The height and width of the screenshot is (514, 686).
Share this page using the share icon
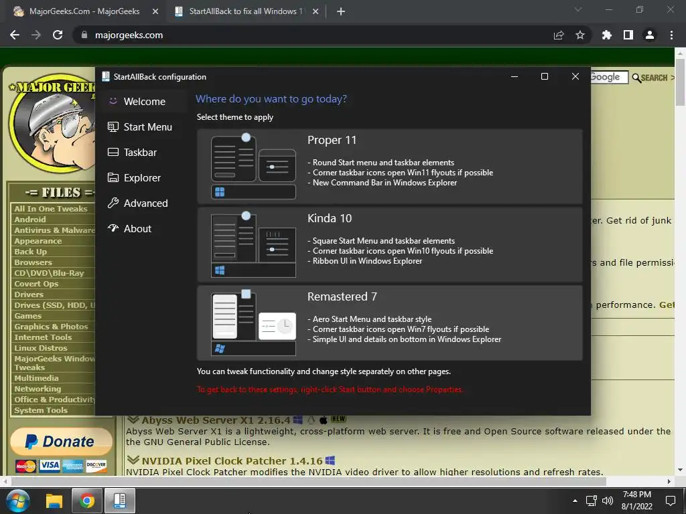tap(559, 35)
